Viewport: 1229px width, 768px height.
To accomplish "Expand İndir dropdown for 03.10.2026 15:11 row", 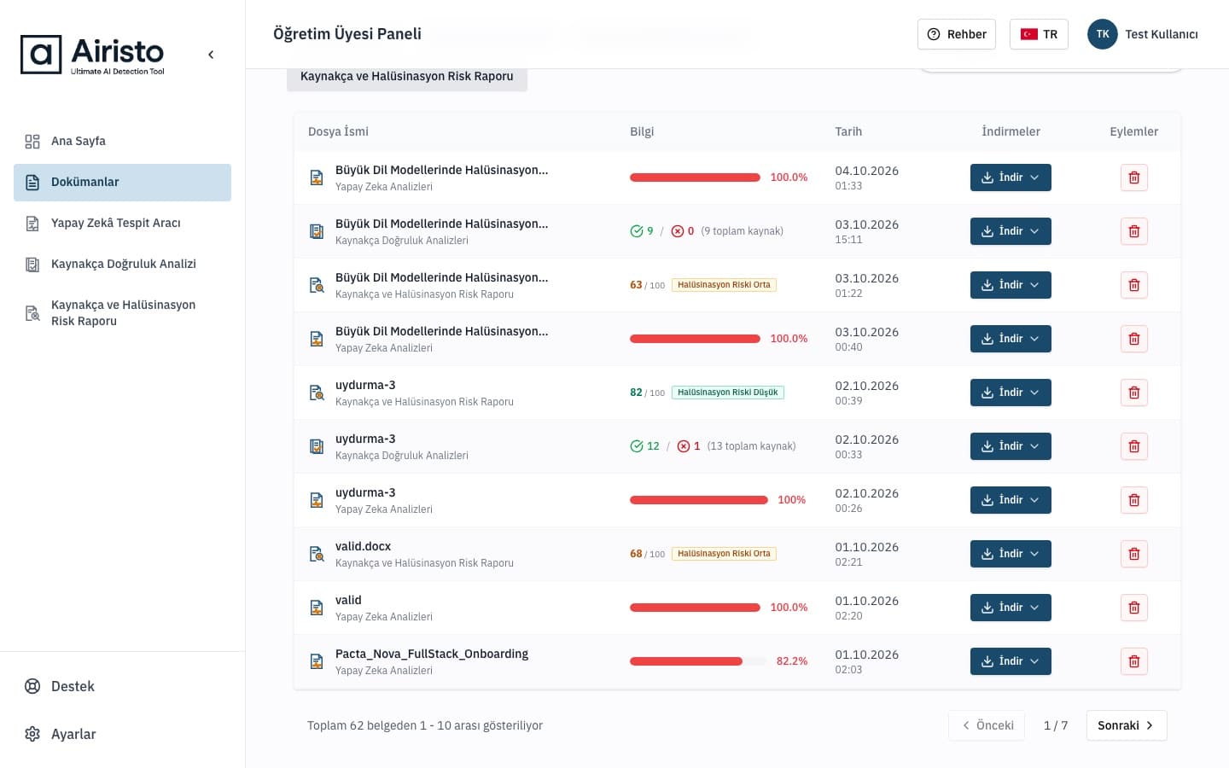I will coord(1011,231).
